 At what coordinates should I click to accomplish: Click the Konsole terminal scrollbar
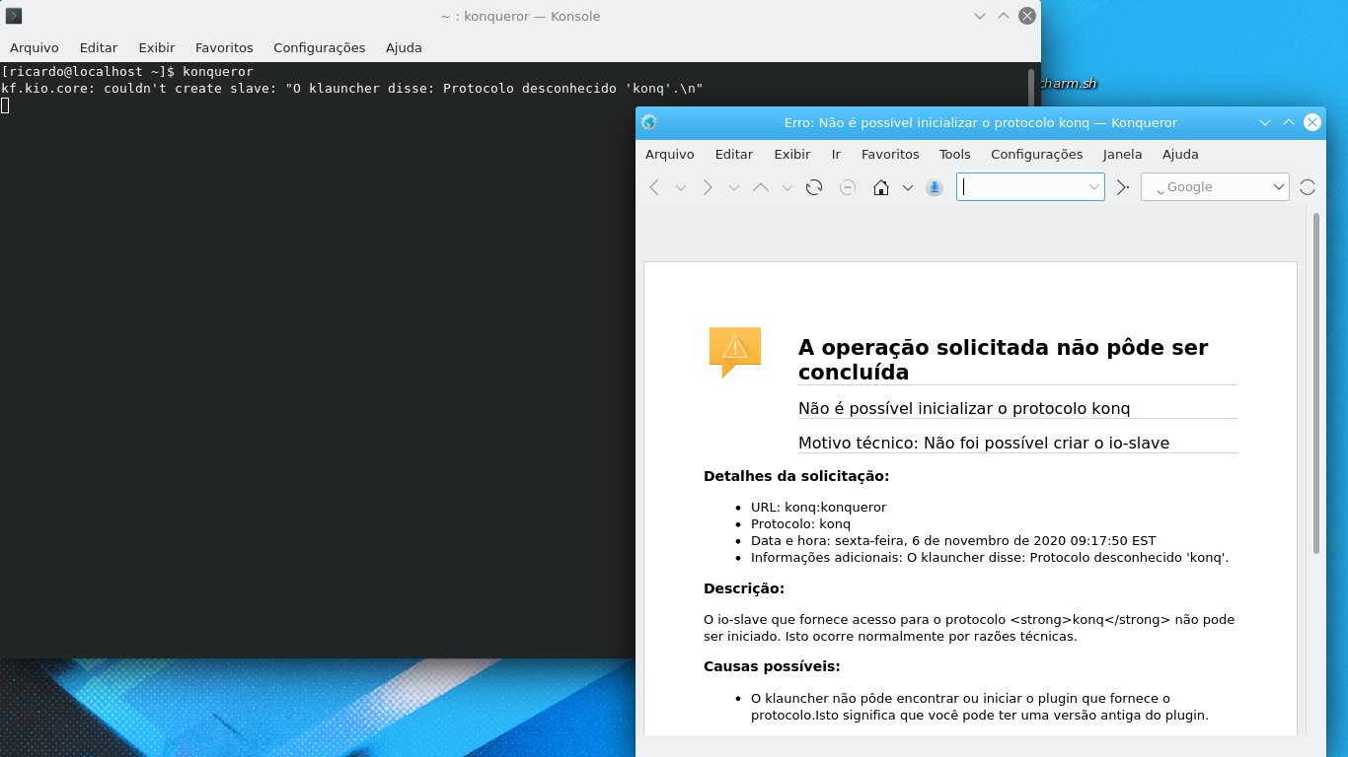1031,87
